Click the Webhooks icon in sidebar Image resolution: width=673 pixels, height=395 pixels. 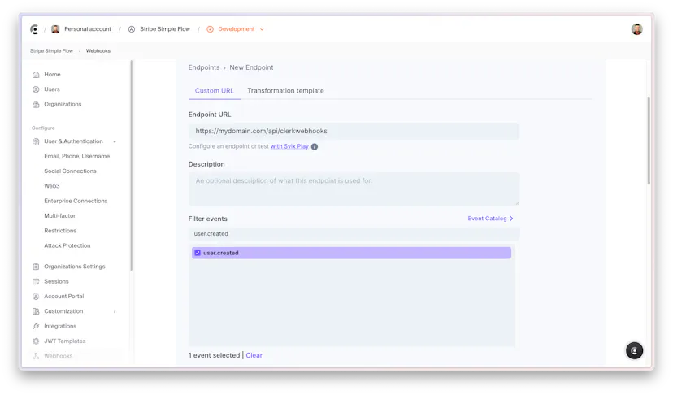[x=36, y=356]
